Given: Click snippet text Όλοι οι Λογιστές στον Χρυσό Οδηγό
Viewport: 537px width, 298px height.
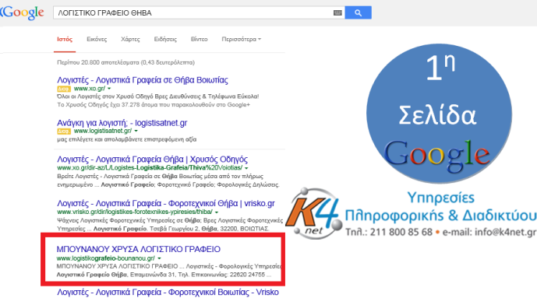Looking at the screenshot, I should click(x=158, y=96).
